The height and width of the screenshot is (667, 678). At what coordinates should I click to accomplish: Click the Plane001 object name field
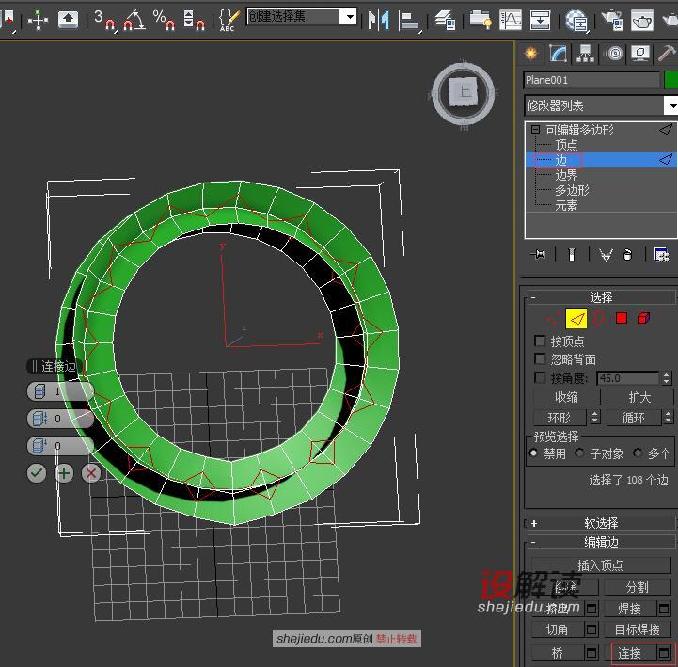(591, 80)
